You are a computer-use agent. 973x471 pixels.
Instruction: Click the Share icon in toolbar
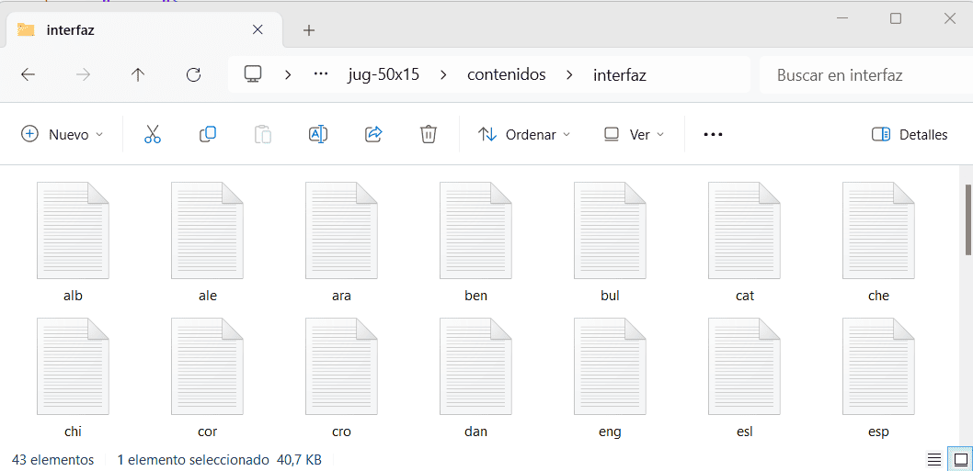tap(373, 134)
